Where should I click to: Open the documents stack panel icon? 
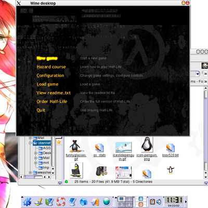click(95, 202)
